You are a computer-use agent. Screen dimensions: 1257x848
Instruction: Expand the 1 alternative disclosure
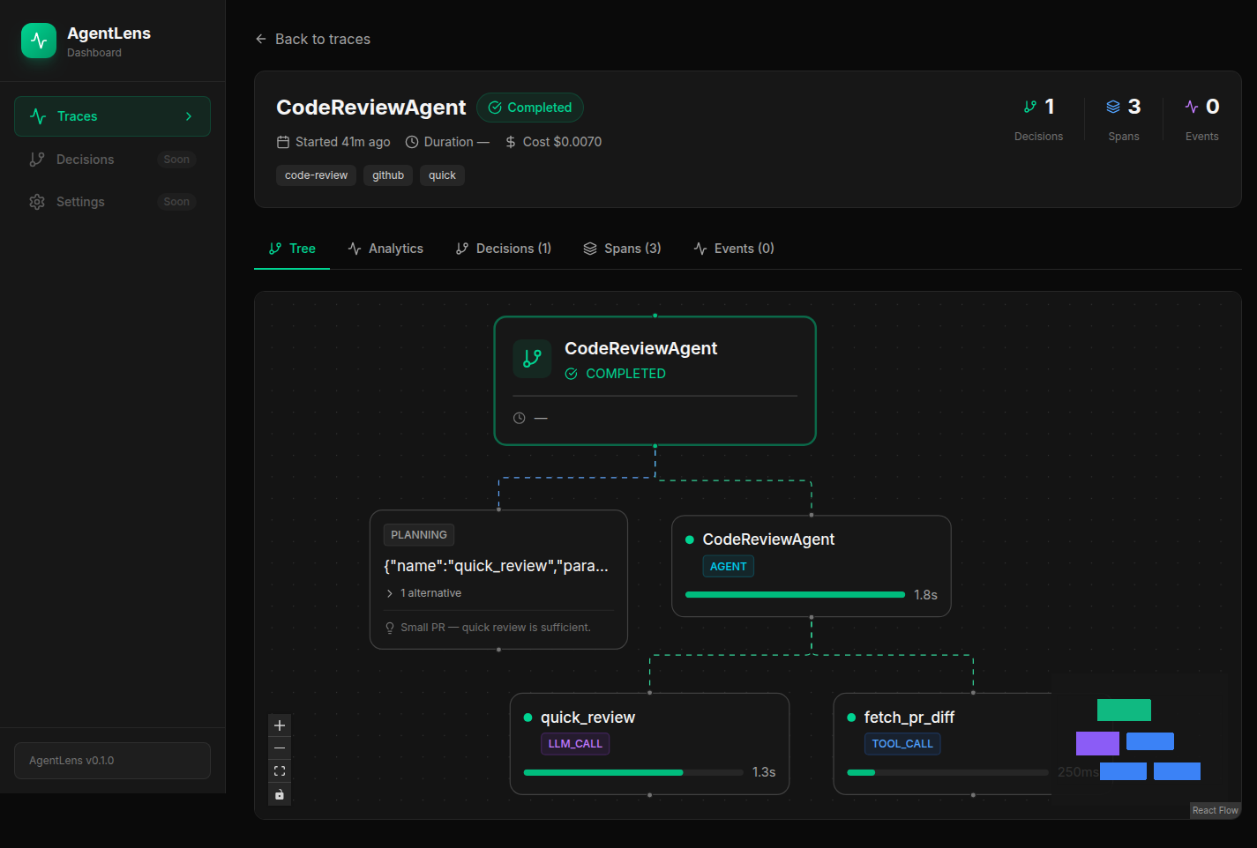tap(424, 593)
